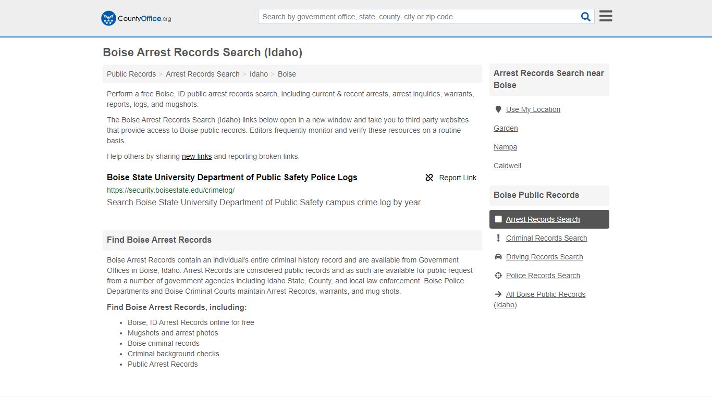Click the location pin icon
Screen dimensions: 712x400
click(498, 109)
